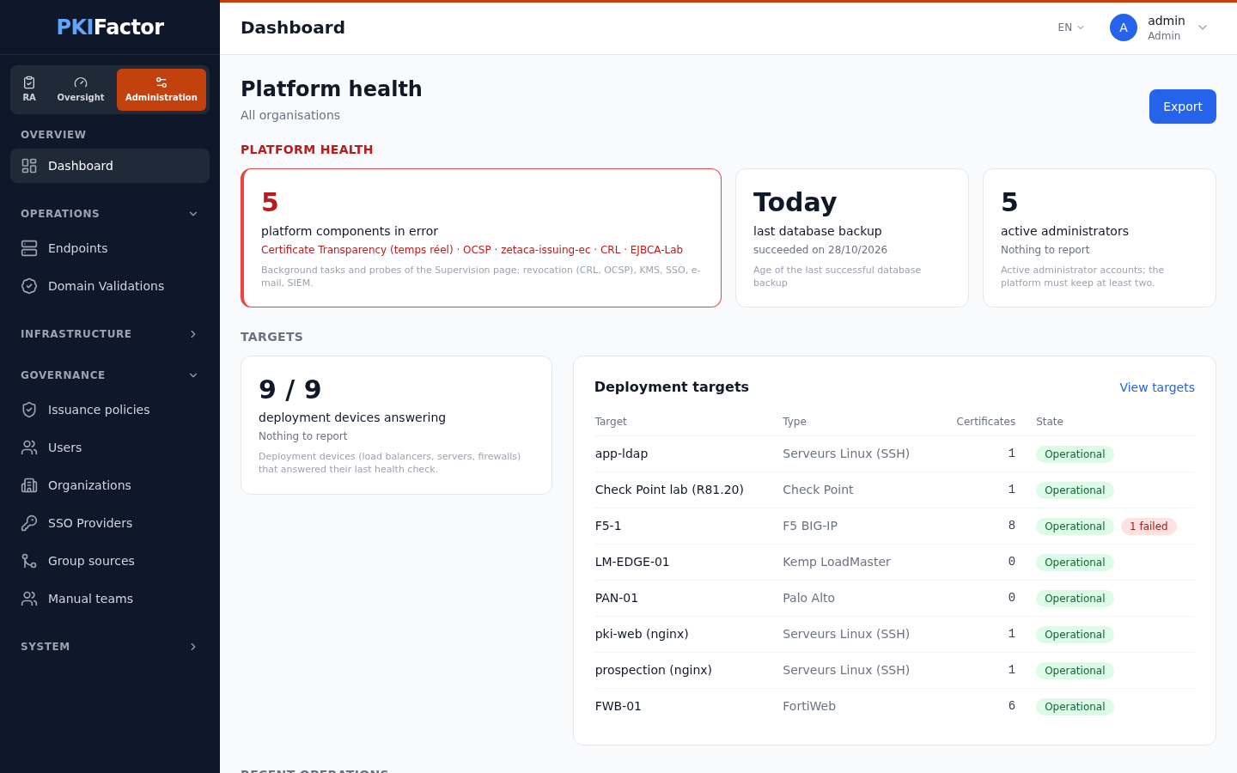Click the Endpoints server icon
The height and width of the screenshot is (773, 1237).
29,248
